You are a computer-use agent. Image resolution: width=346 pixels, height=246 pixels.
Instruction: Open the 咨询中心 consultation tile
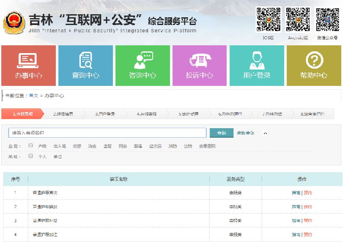(143, 65)
